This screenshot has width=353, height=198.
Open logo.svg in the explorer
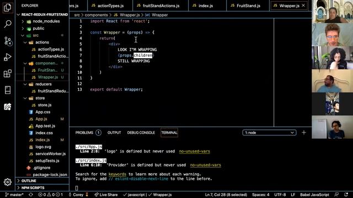pos(42,147)
